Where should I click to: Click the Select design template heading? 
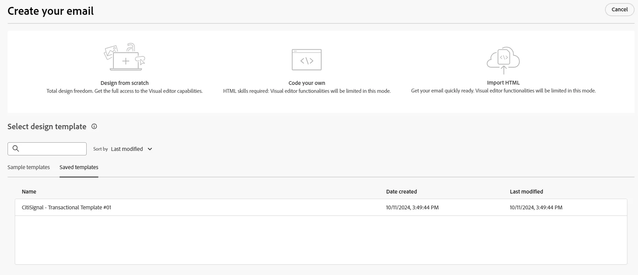point(47,126)
